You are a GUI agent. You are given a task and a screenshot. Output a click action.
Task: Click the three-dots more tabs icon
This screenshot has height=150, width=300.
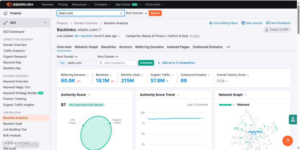228,47
